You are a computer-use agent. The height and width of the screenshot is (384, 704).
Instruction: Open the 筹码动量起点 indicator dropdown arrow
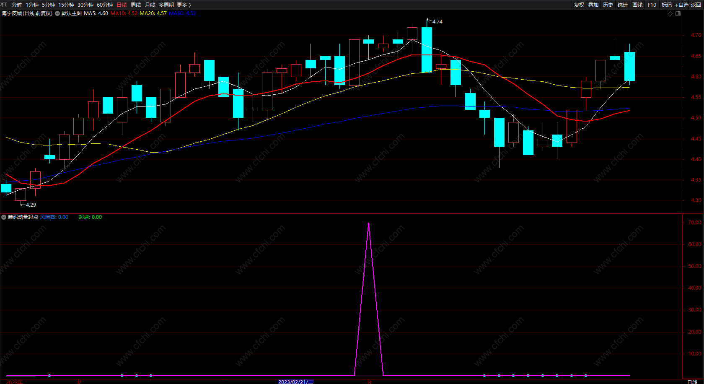[4, 217]
